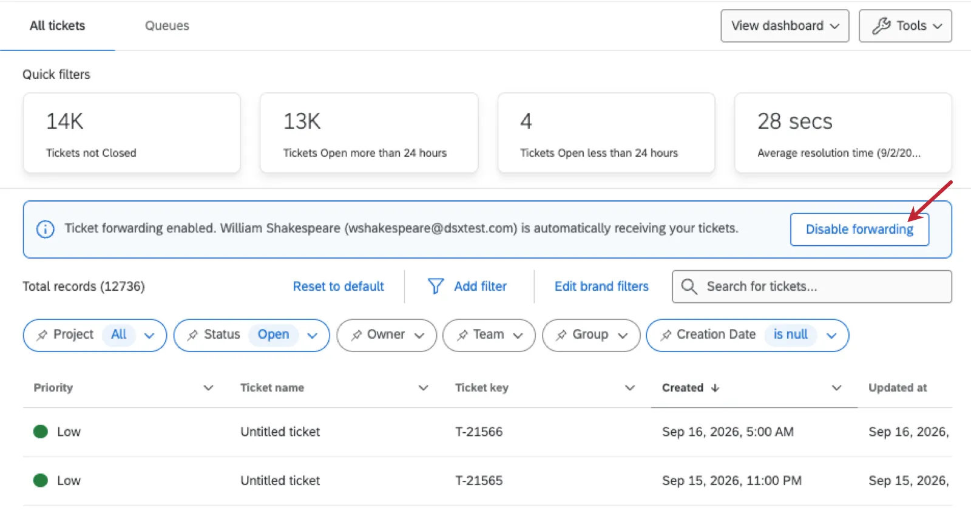This screenshot has width=971, height=516.
Task: Expand the Owner filter dropdown
Action: coord(387,335)
